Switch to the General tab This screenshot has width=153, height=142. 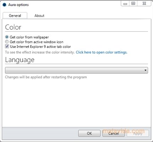tap(15, 16)
